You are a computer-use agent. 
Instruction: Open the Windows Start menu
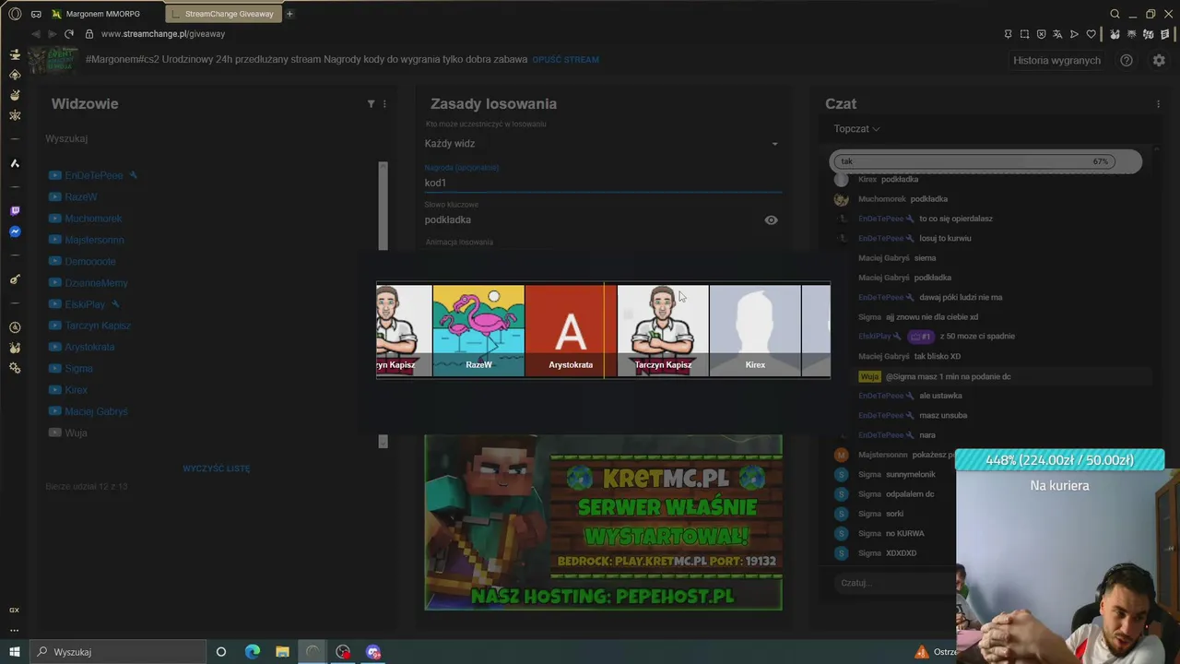[15, 652]
